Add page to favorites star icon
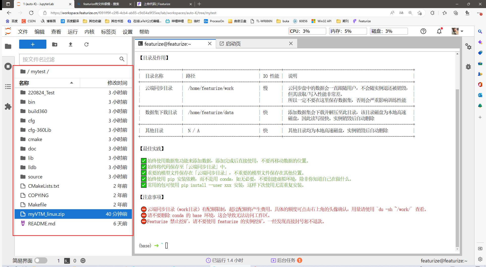 (x=419, y=13)
